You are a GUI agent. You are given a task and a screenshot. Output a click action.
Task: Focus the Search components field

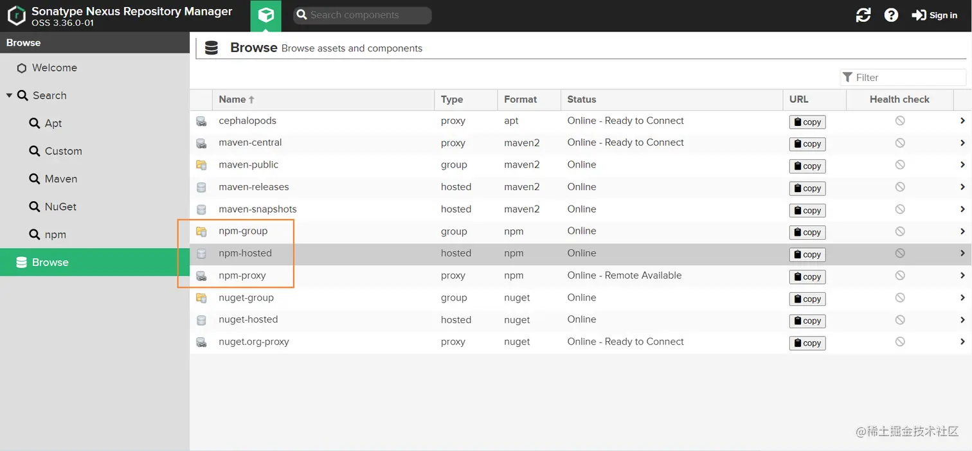click(x=363, y=15)
